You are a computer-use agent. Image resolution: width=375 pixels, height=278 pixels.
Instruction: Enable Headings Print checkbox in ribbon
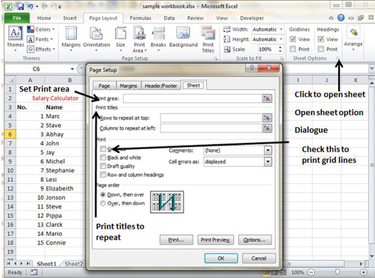(321, 49)
